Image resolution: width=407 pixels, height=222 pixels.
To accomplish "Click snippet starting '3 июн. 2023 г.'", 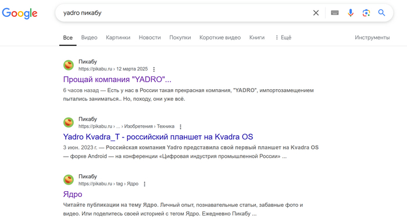I will pyautogui.click(x=191, y=151).
